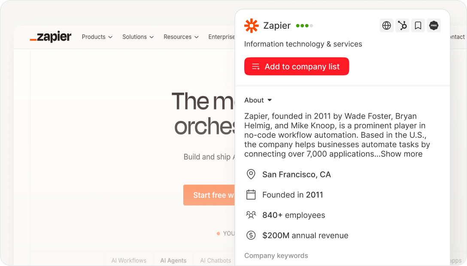Open the Products dropdown menu
The image size is (467, 266).
97,37
